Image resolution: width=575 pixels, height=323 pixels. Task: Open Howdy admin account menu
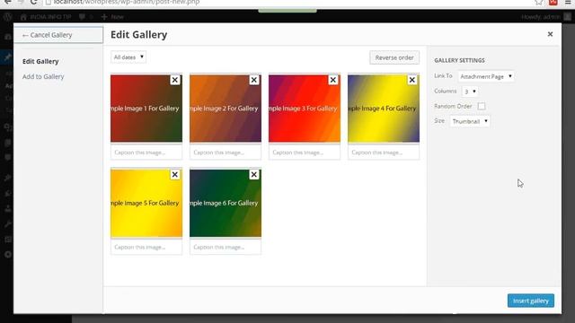point(546,17)
